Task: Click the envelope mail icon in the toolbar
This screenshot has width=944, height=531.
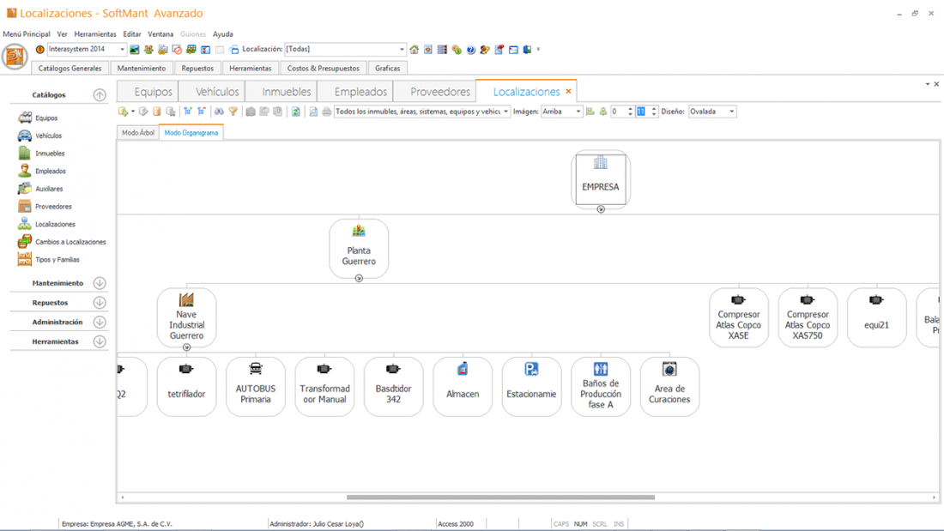Action: [x=513, y=50]
